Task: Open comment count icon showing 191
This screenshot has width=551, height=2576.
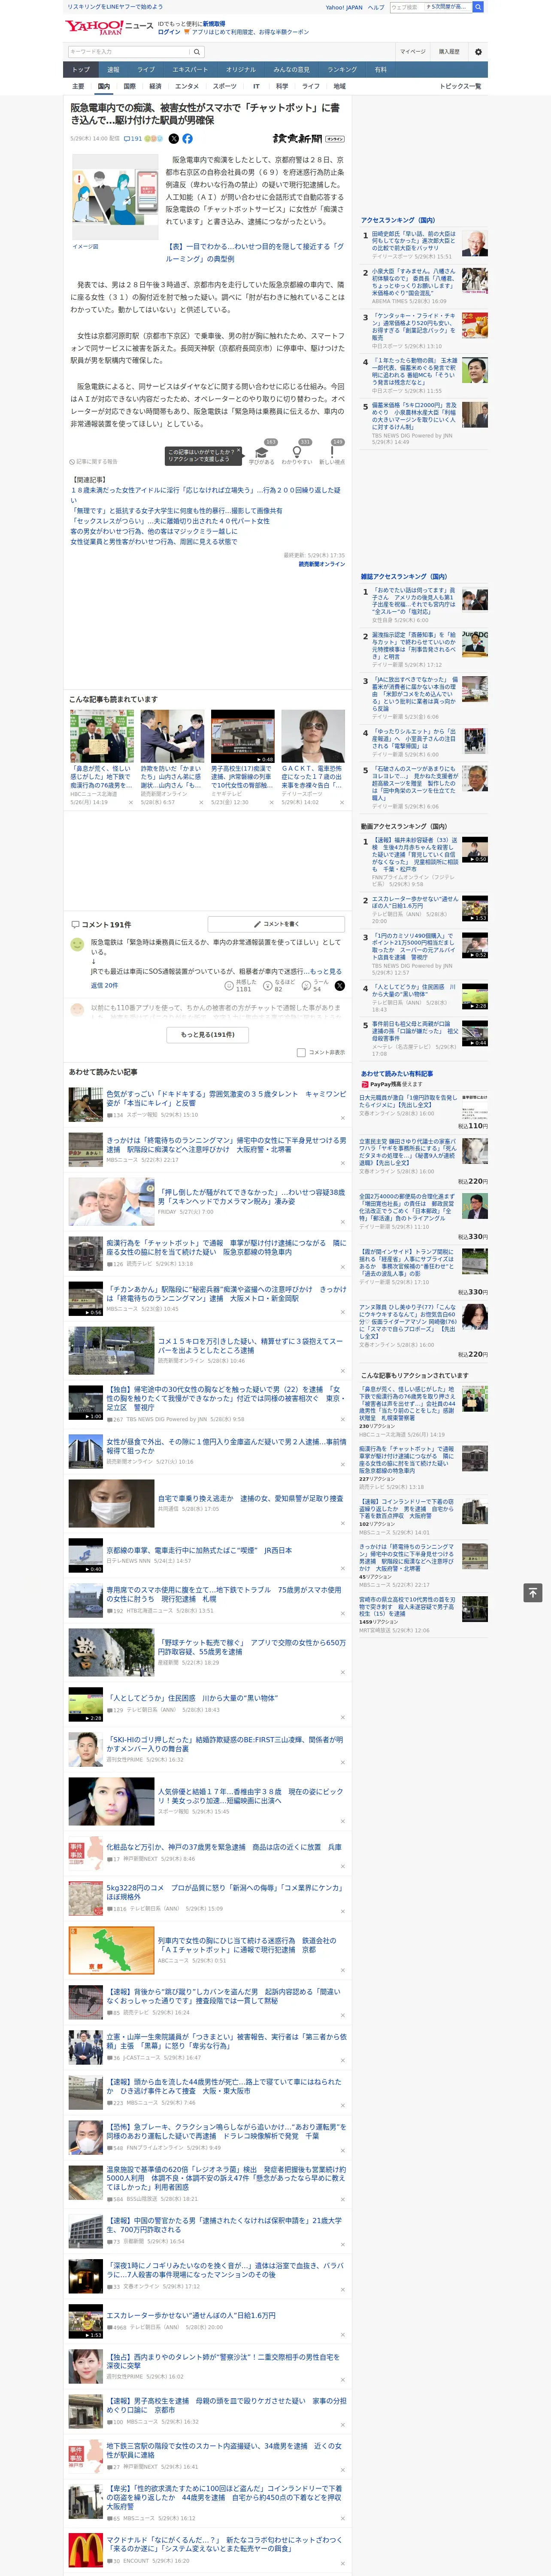Action: pyautogui.click(x=132, y=139)
